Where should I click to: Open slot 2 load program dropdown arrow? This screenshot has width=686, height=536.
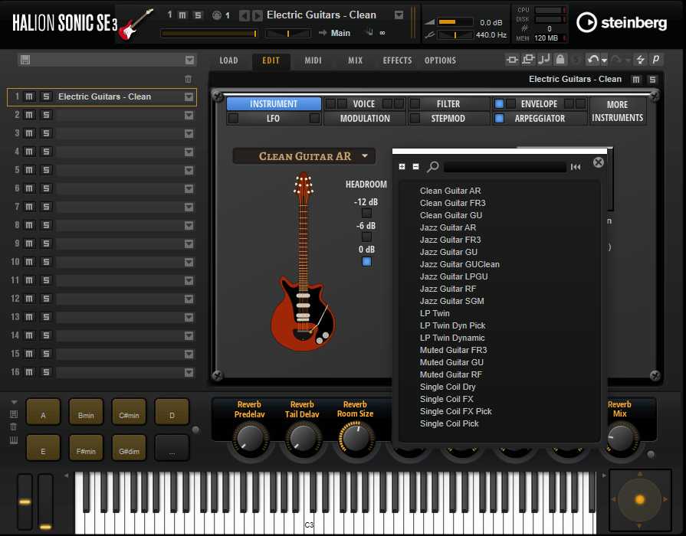tap(189, 115)
